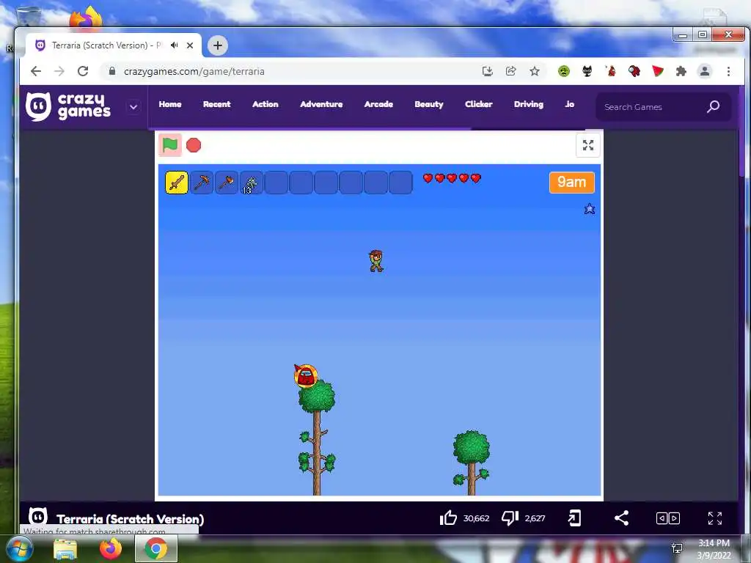The image size is (751, 563).
Task: Open the Adventure category
Action: pyautogui.click(x=321, y=104)
